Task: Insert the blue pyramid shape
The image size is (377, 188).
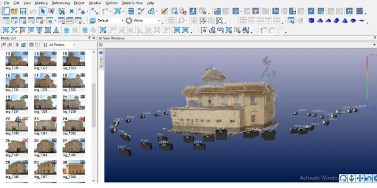Action: 345,21
